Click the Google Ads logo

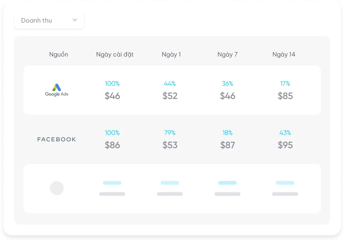click(x=57, y=90)
